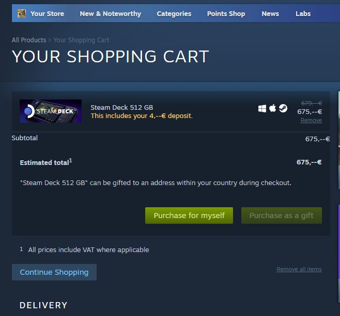Click the Windows platform icon

[262, 108]
